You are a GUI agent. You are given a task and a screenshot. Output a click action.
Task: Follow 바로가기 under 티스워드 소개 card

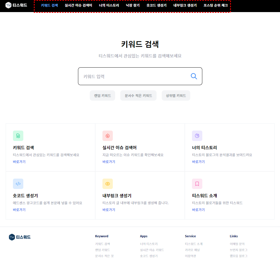pyautogui.click(x=198, y=210)
